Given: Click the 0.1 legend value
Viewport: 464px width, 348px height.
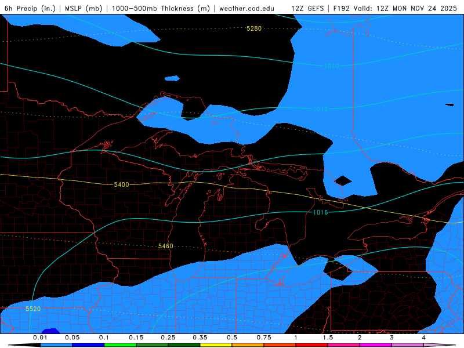Looking at the screenshot, I should pos(104,338).
